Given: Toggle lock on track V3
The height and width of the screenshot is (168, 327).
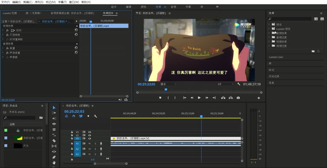Looking at the screenshot, I should 72,132.
